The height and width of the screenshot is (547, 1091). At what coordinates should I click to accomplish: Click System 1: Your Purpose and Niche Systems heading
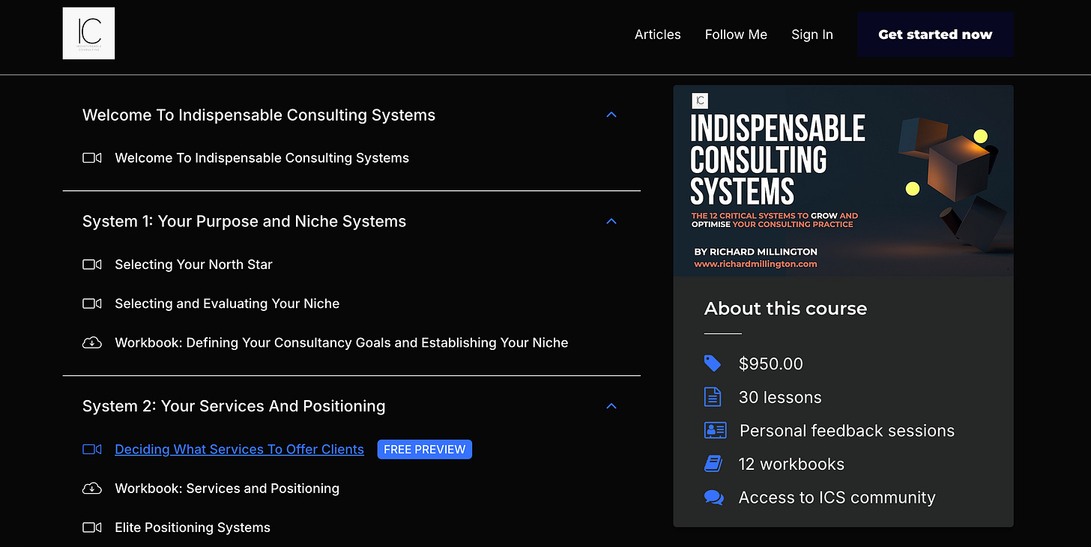pos(244,221)
